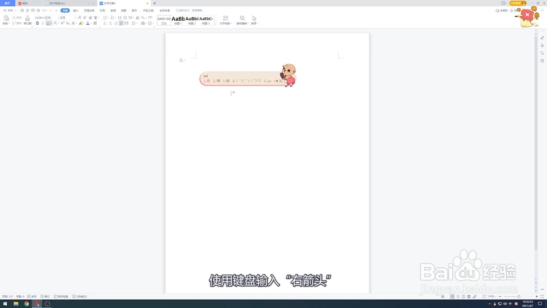547x308 pixels.
Task: Open a new tab with plus button
Action: tap(155, 3)
